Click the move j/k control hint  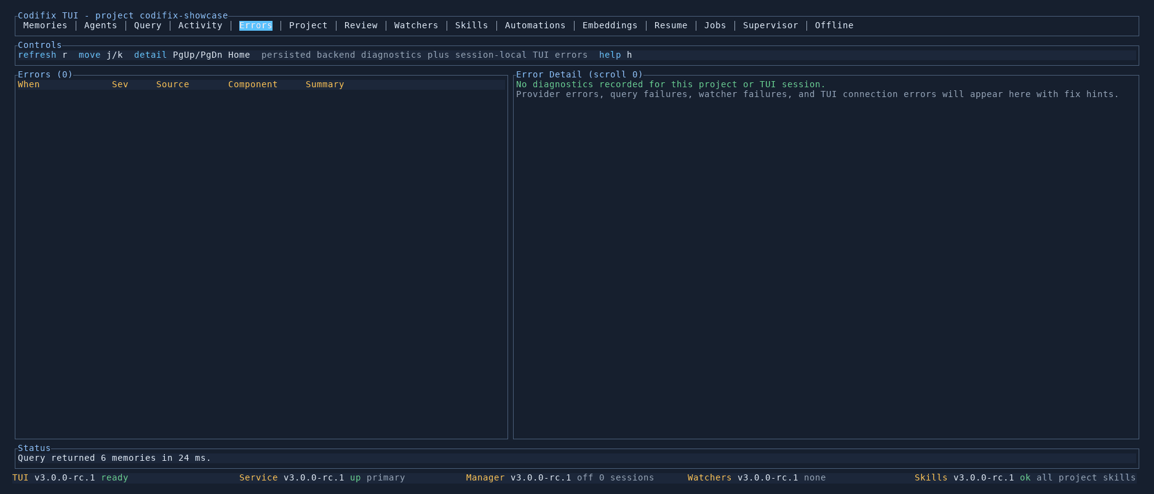[101, 55]
